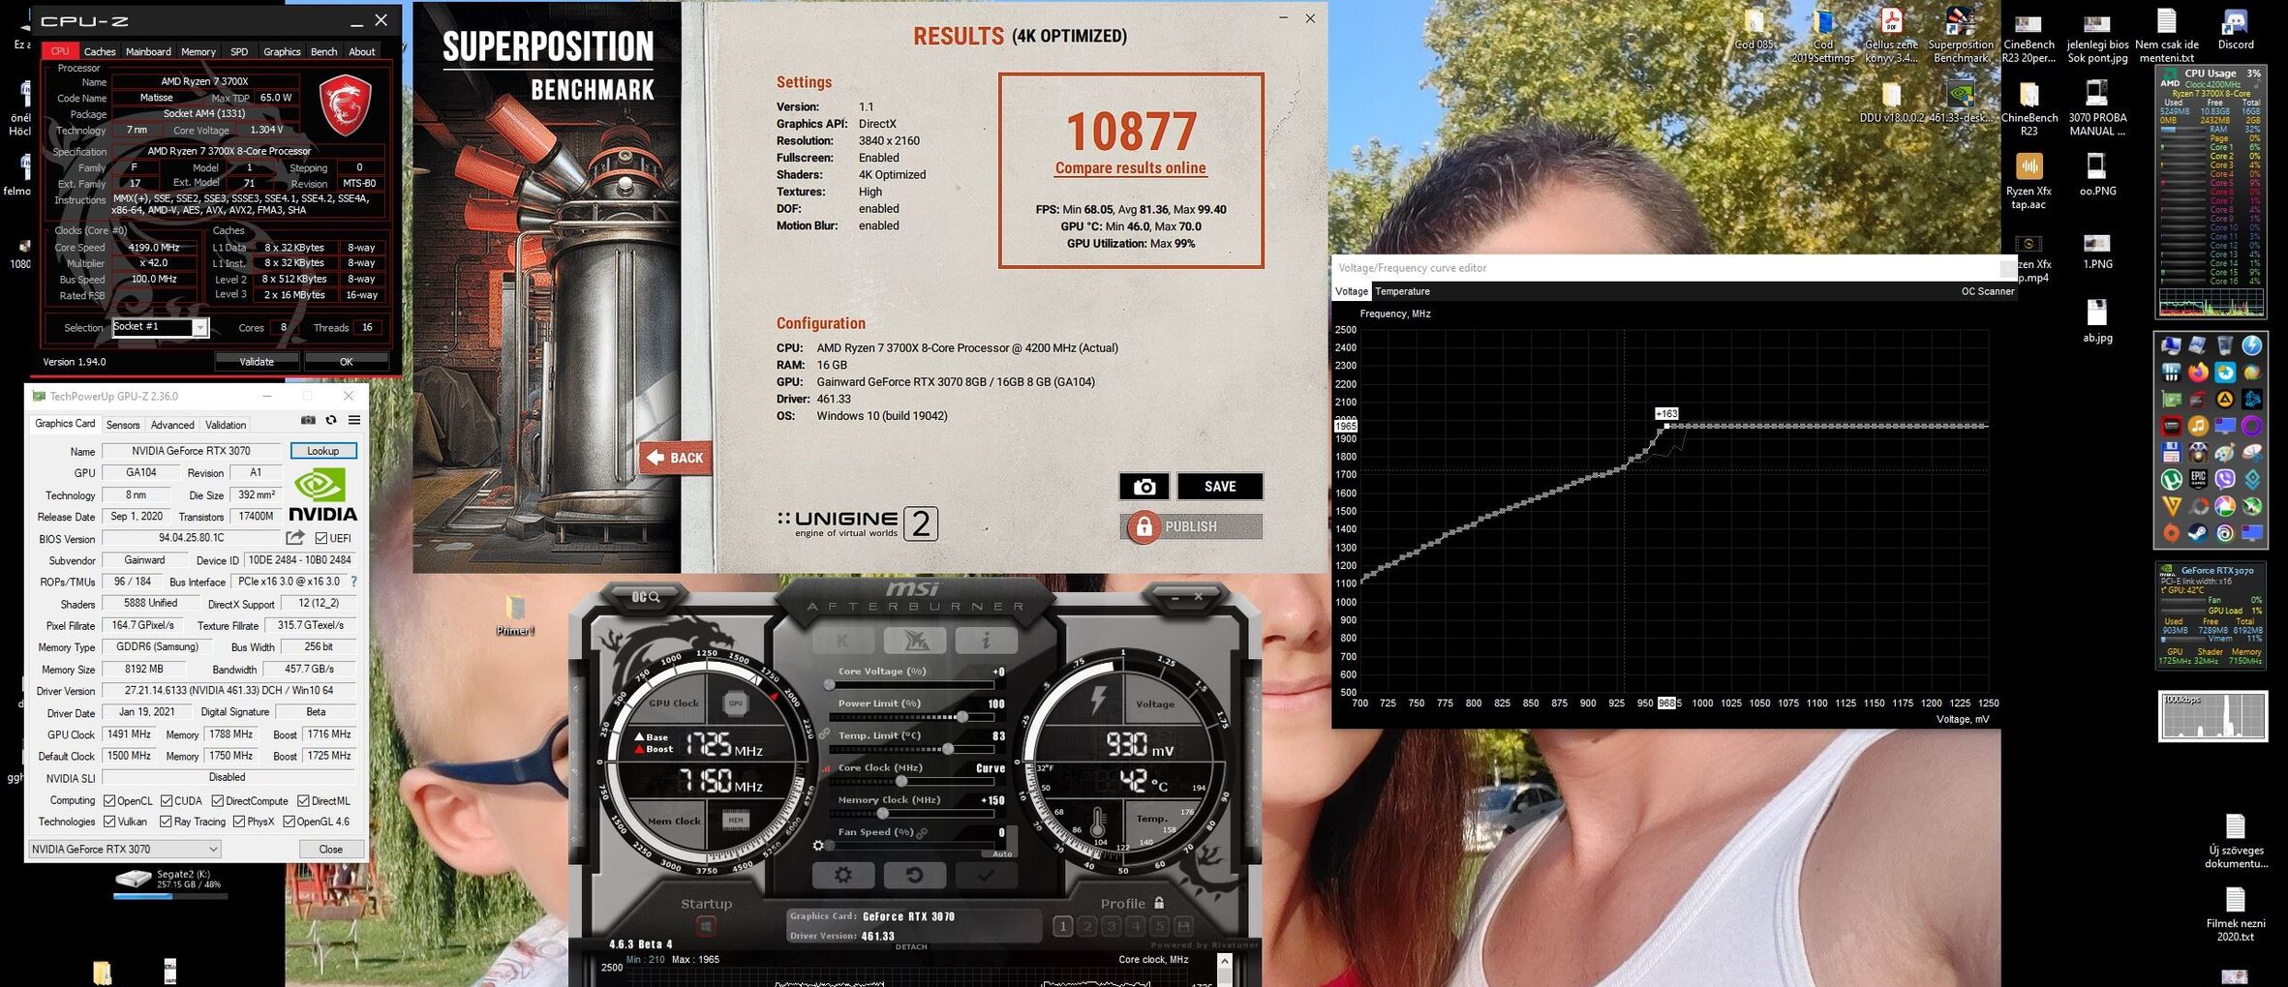This screenshot has width=2288, height=987.
Task: Click the Temp. Limit slider handle
Action: 948,749
